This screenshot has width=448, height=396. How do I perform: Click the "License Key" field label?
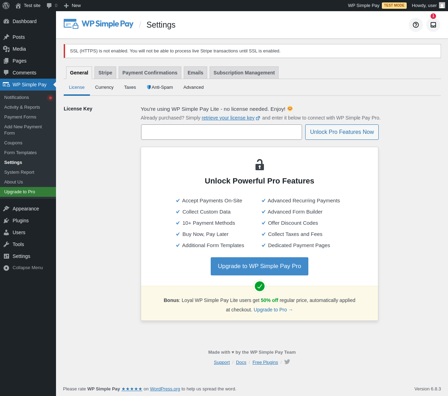tap(78, 109)
